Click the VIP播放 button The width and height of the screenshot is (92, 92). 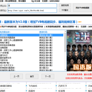pyautogui.click(x=65, y=10)
